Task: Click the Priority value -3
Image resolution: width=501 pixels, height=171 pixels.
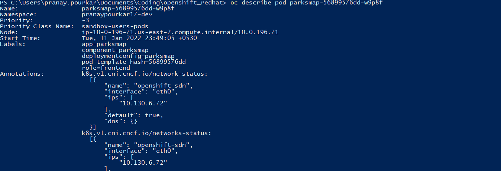Action: tap(85, 20)
